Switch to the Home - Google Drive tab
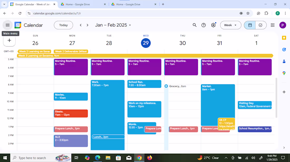 [x=79, y=4]
